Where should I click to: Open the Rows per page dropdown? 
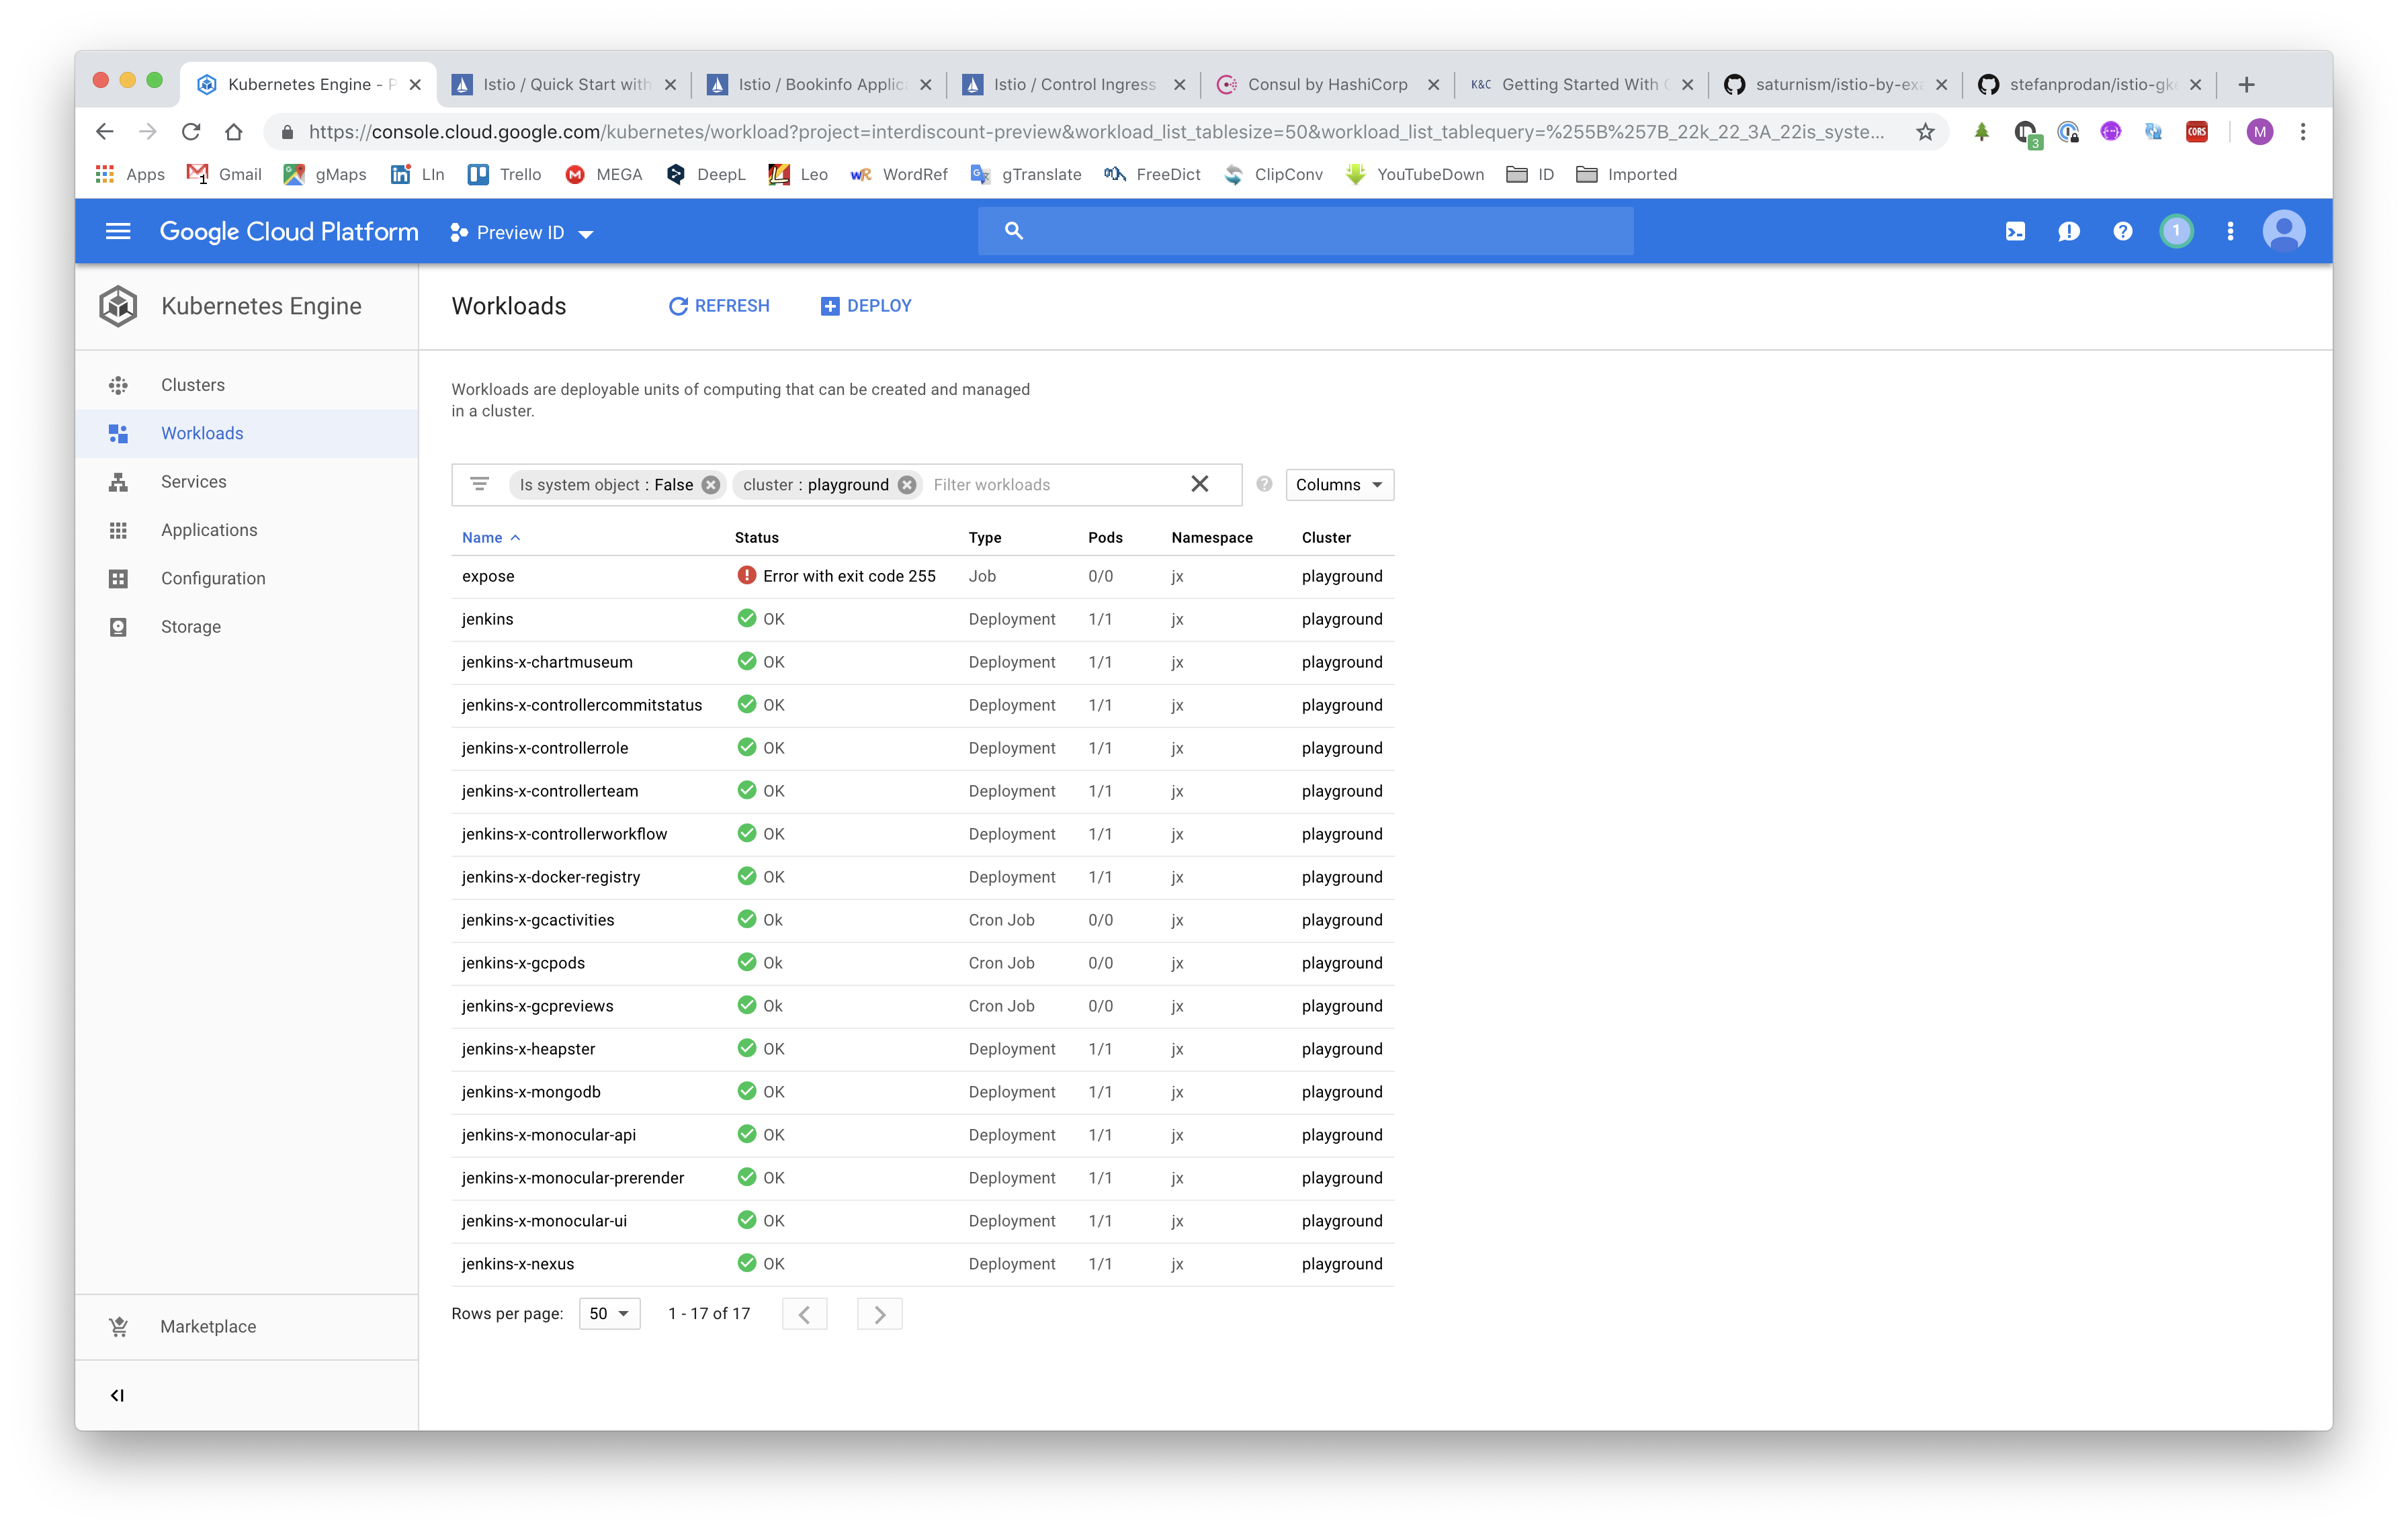pos(609,1313)
